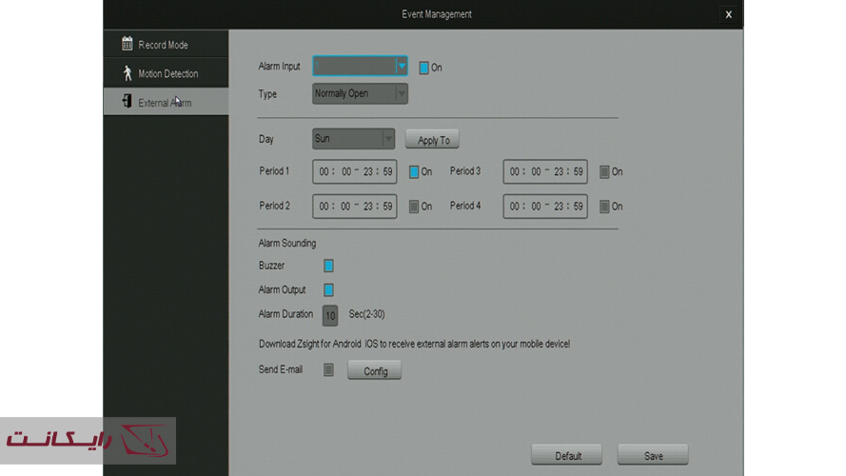The image size is (846, 476).
Task: Switch to the Record Mode tab
Action: click(x=164, y=45)
